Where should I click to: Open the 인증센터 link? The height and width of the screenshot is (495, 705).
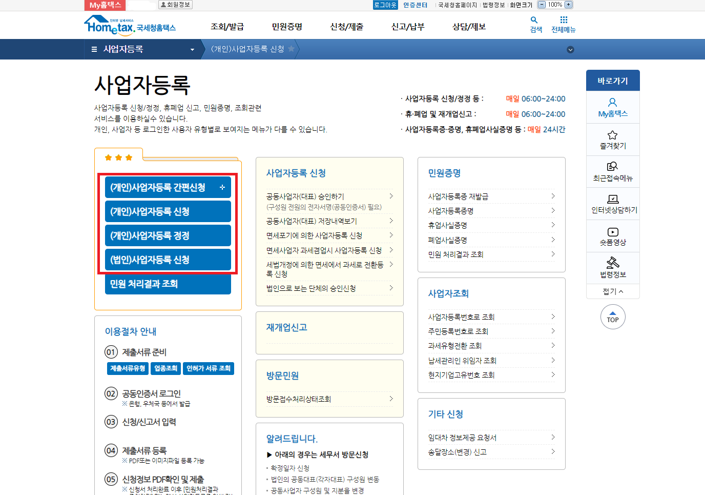click(415, 5)
